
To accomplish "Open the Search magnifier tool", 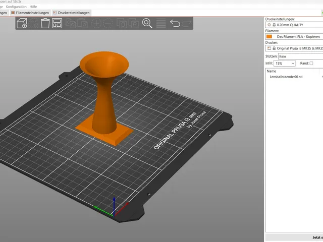I will pos(147,23).
